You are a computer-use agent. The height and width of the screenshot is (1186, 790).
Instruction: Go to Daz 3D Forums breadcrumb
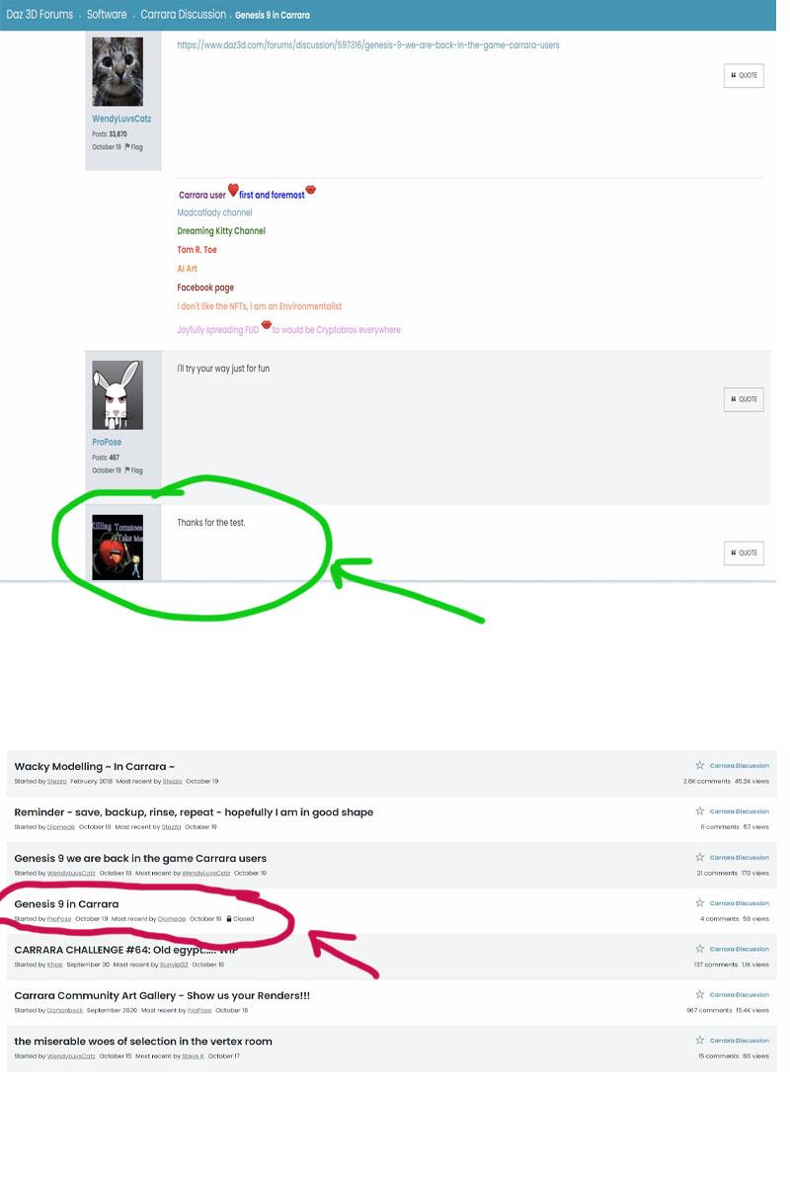pyautogui.click(x=39, y=15)
